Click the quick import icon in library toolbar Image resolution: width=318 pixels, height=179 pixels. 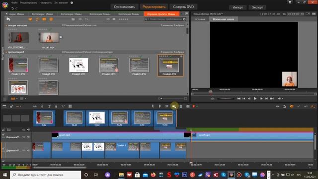8,19
